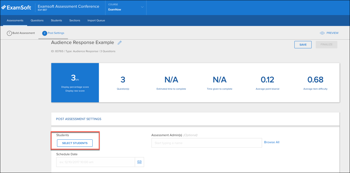The width and height of the screenshot is (350, 173).
Task: Go to the Students tab
Action: click(56, 20)
